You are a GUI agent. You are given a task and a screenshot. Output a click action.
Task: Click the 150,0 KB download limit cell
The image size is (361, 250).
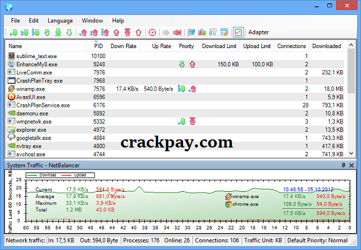(x=228, y=64)
